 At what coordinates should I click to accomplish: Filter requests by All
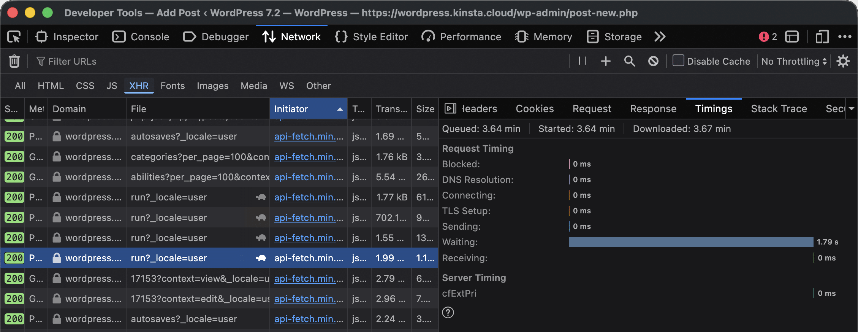coord(20,86)
